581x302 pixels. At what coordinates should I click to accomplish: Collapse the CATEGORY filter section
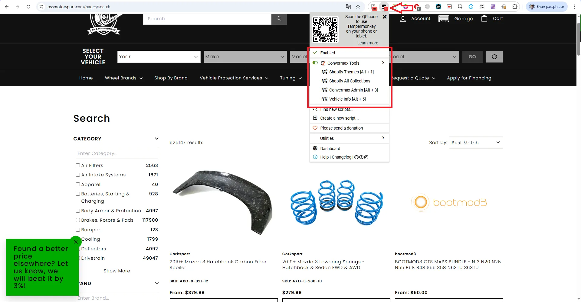[x=156, y=139]
